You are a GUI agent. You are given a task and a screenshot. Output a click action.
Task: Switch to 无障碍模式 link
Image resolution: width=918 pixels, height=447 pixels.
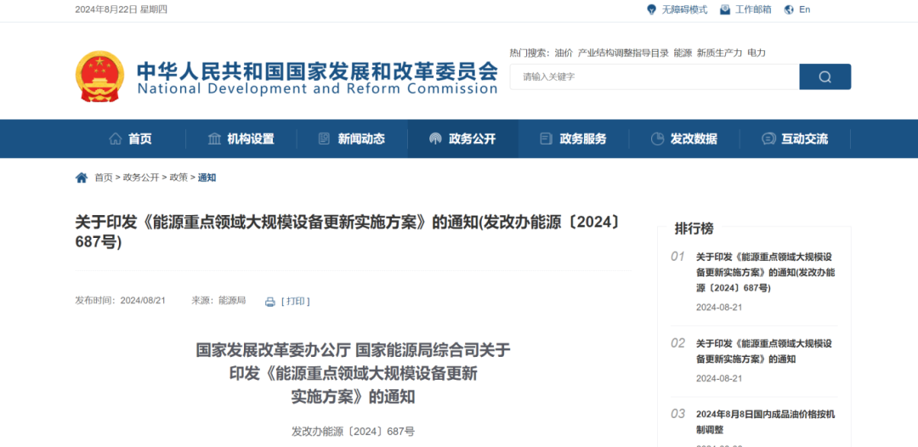point(684,9)
